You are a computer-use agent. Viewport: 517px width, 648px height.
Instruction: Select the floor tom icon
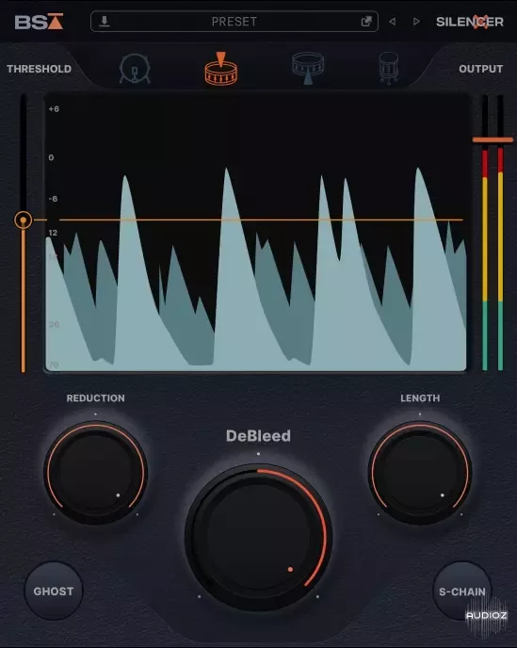click(x=389, y=68)
